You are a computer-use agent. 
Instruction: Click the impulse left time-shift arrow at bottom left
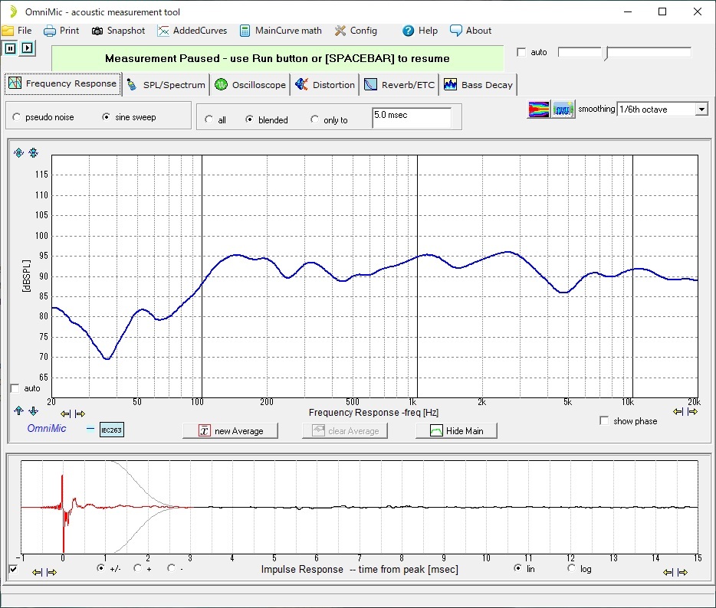click(x=37, y=572)
